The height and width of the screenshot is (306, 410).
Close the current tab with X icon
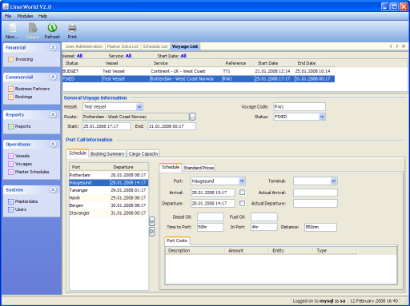pyautogui.click(x=404, y=46)
